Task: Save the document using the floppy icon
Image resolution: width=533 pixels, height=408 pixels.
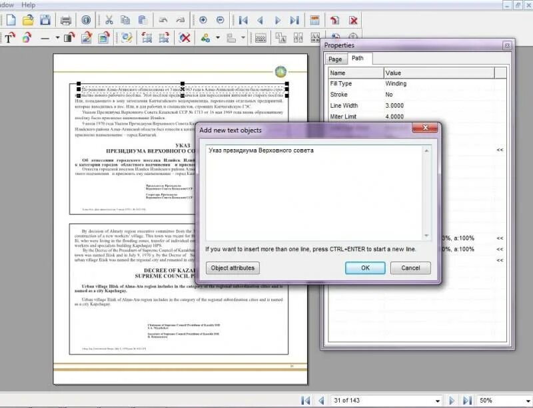Action: (45, 21)
